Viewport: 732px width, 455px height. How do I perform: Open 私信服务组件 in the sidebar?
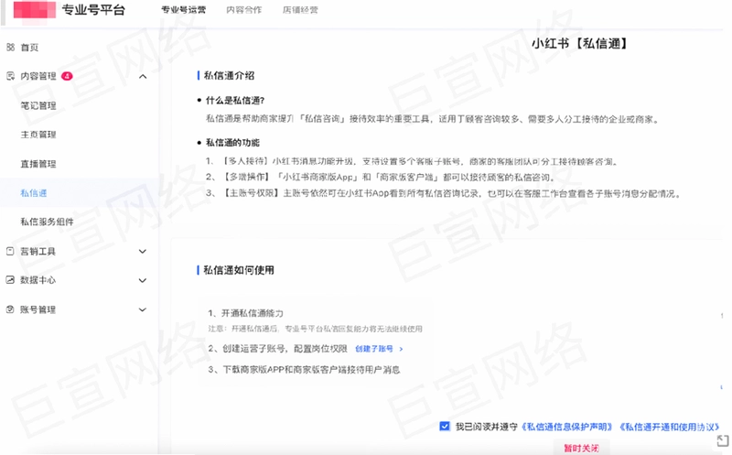click(48, 222)
